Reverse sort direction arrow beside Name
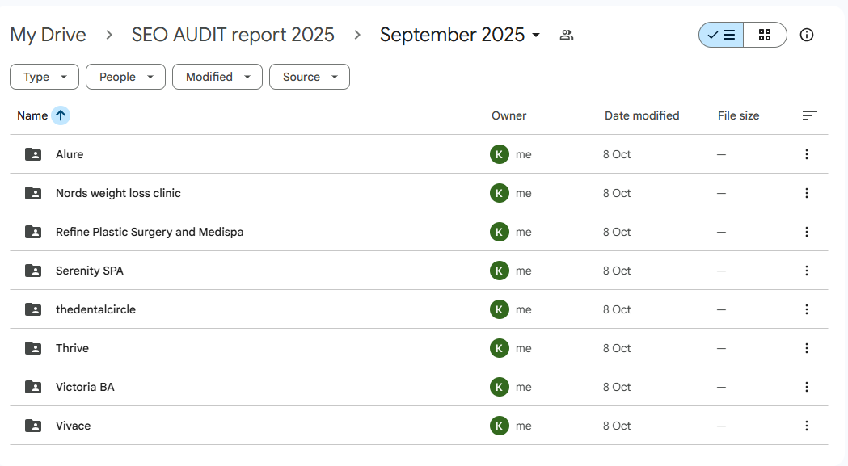848x466 pixels. [x=61, y=115]
